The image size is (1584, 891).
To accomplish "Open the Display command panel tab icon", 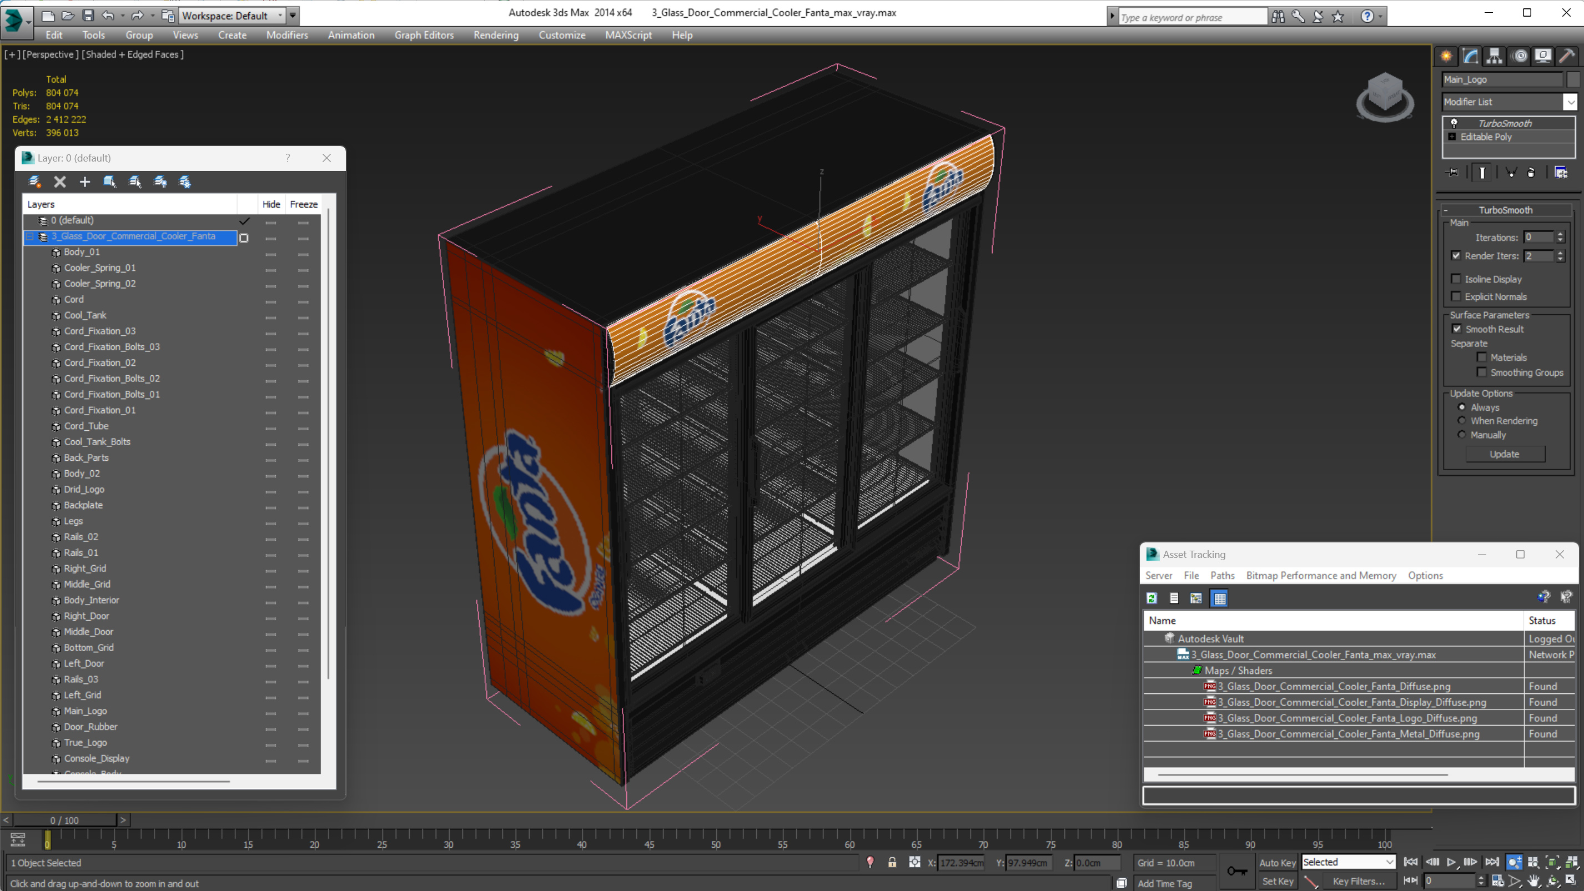I will click(1543, 57).
